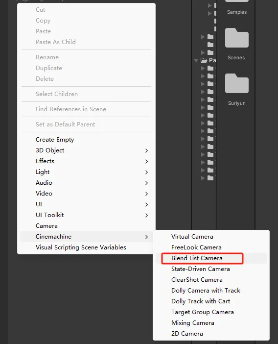Click the Delete menu entry
This screenshot has height=344, width=278.
click(86, 79)
